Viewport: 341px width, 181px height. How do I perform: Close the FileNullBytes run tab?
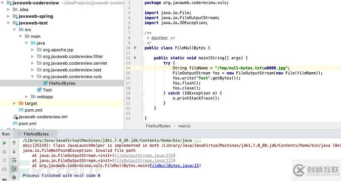(x=52, y=134)
